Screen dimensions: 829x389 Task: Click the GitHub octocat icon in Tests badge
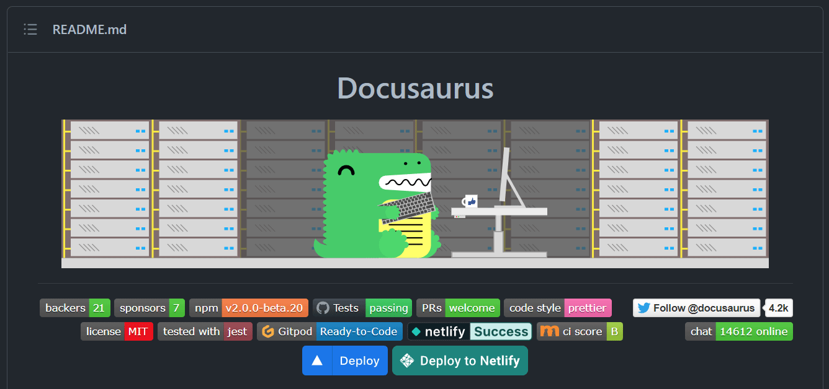point(323,308)
